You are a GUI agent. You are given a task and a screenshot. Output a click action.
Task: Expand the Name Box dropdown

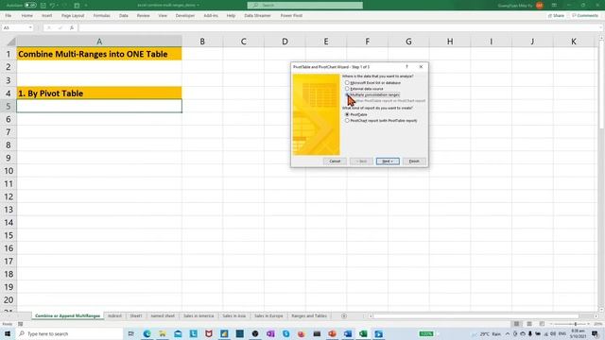pos(30,27)
